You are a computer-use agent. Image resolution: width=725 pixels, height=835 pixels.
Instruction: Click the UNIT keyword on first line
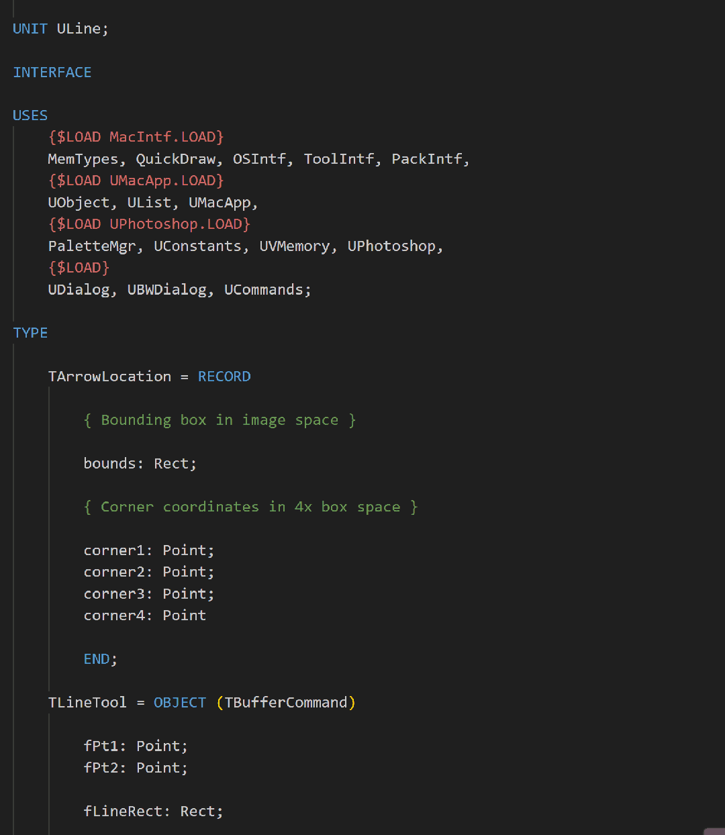(30, 29)
